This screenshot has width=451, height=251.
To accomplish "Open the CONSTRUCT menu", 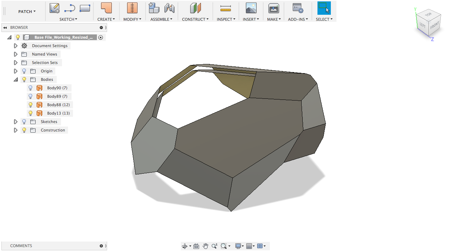I will pos(195,19).
